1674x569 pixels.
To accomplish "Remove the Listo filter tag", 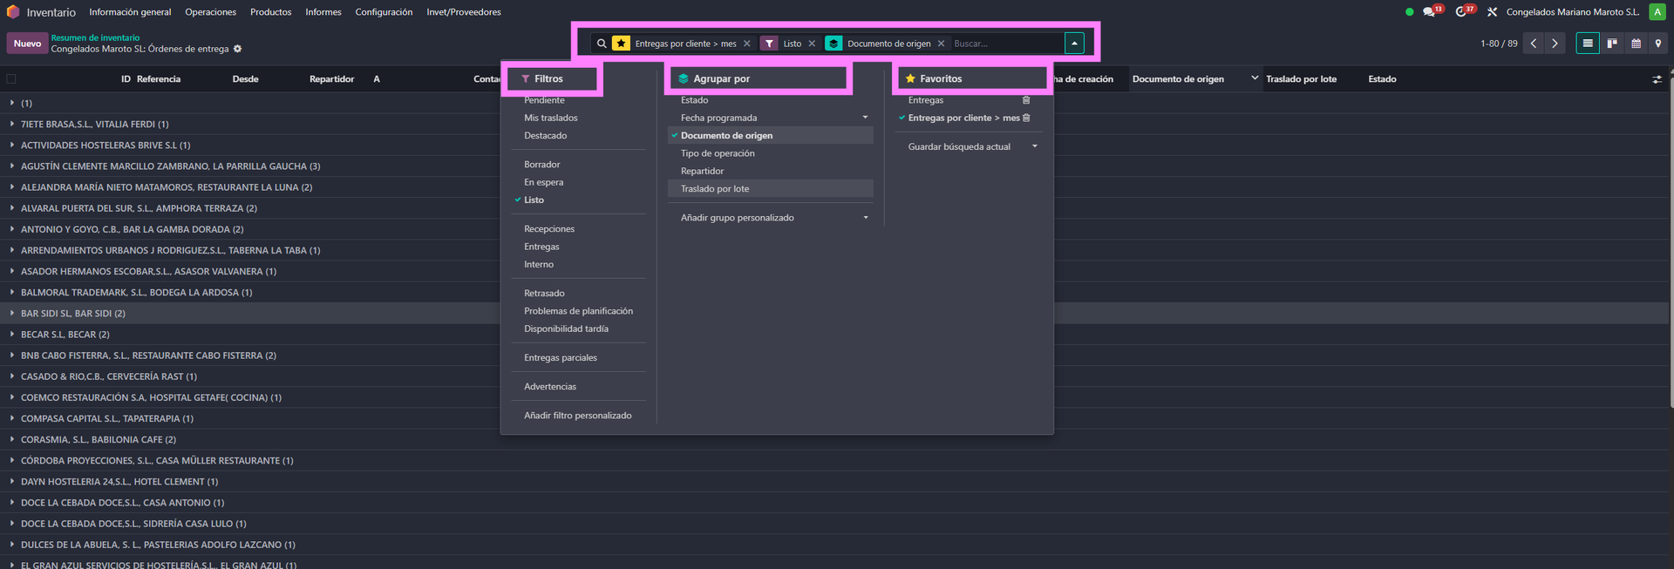I will coord(812,44).
